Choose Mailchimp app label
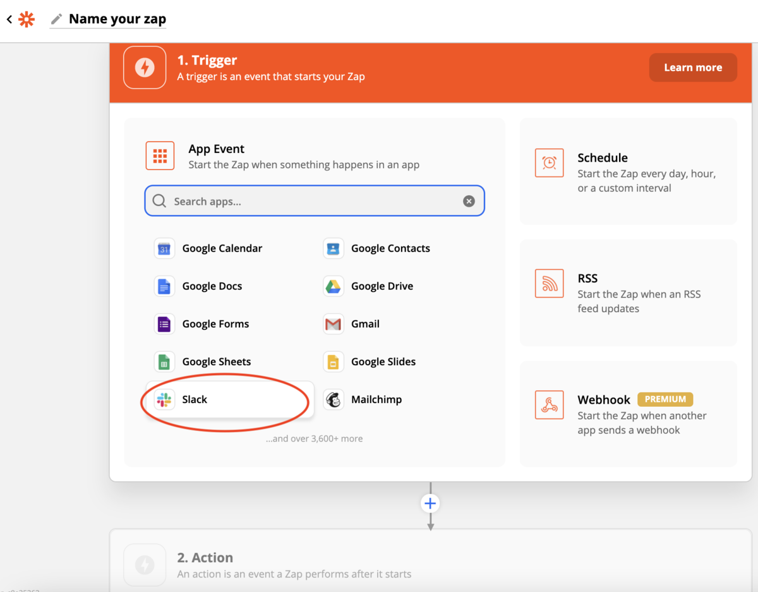Screen dimensions: 758x592 tap(376, 399)
